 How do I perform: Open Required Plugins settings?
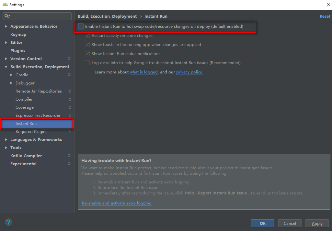coord(31,132)
